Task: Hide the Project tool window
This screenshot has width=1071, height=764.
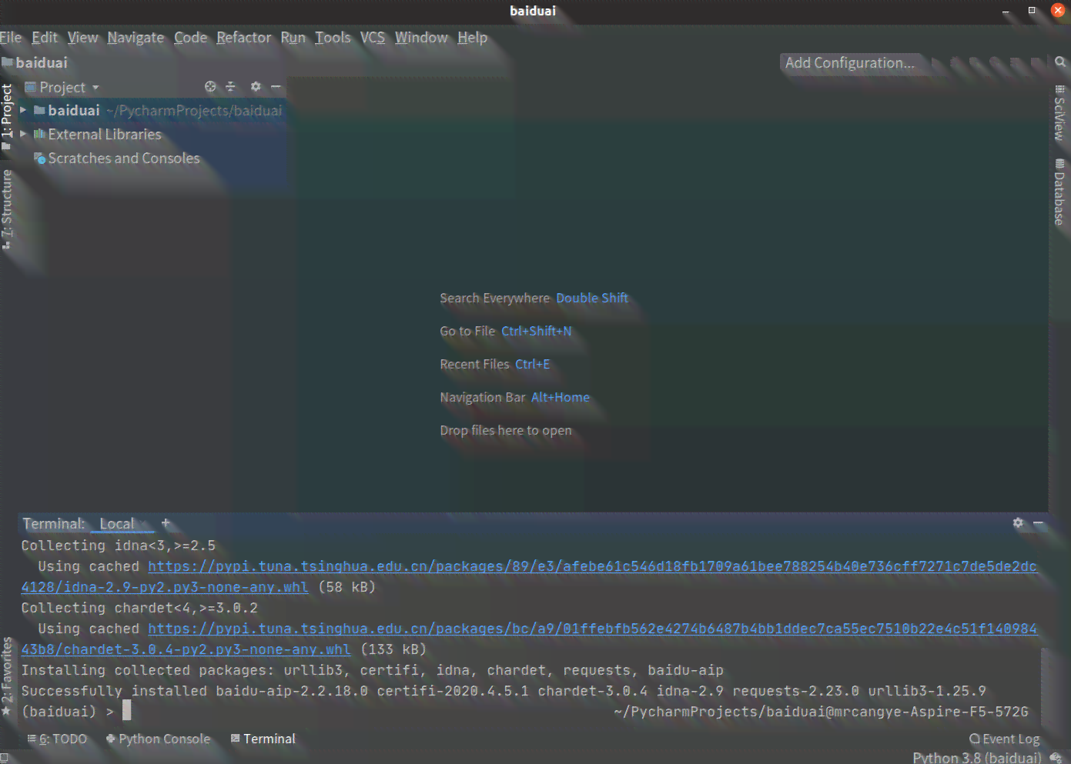Action: [x=276, y=87]
